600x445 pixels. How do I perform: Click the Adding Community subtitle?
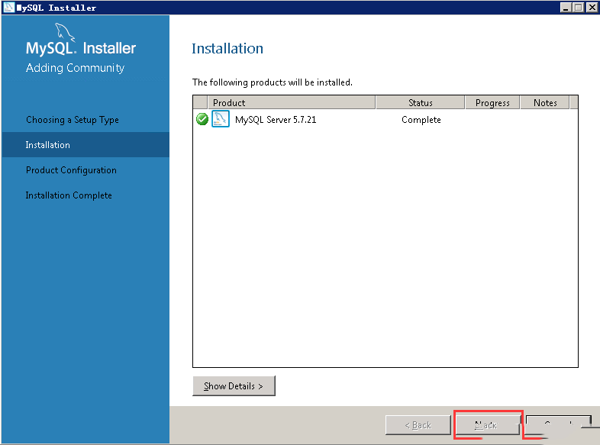(x=75, y=68)
